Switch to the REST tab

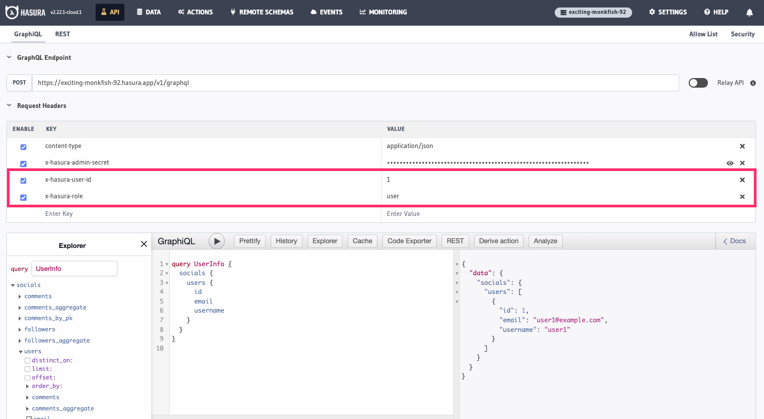click(62, 34)
